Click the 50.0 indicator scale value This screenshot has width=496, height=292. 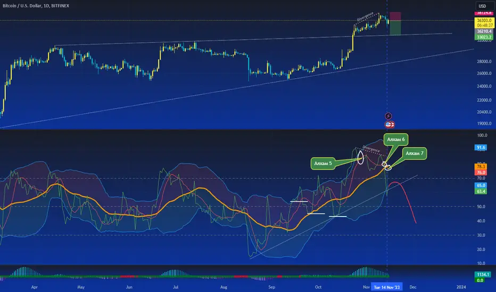click(481, 207)
